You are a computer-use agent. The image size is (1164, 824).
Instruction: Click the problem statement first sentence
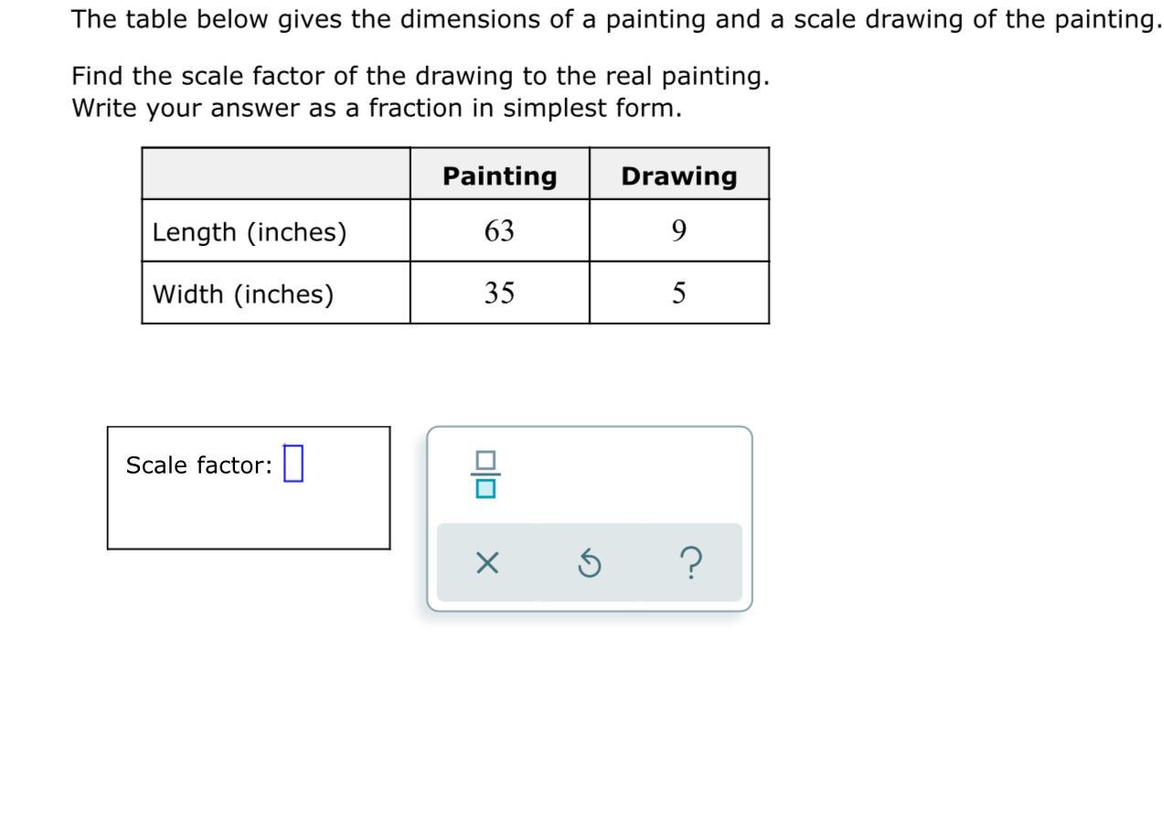point(614,19)
